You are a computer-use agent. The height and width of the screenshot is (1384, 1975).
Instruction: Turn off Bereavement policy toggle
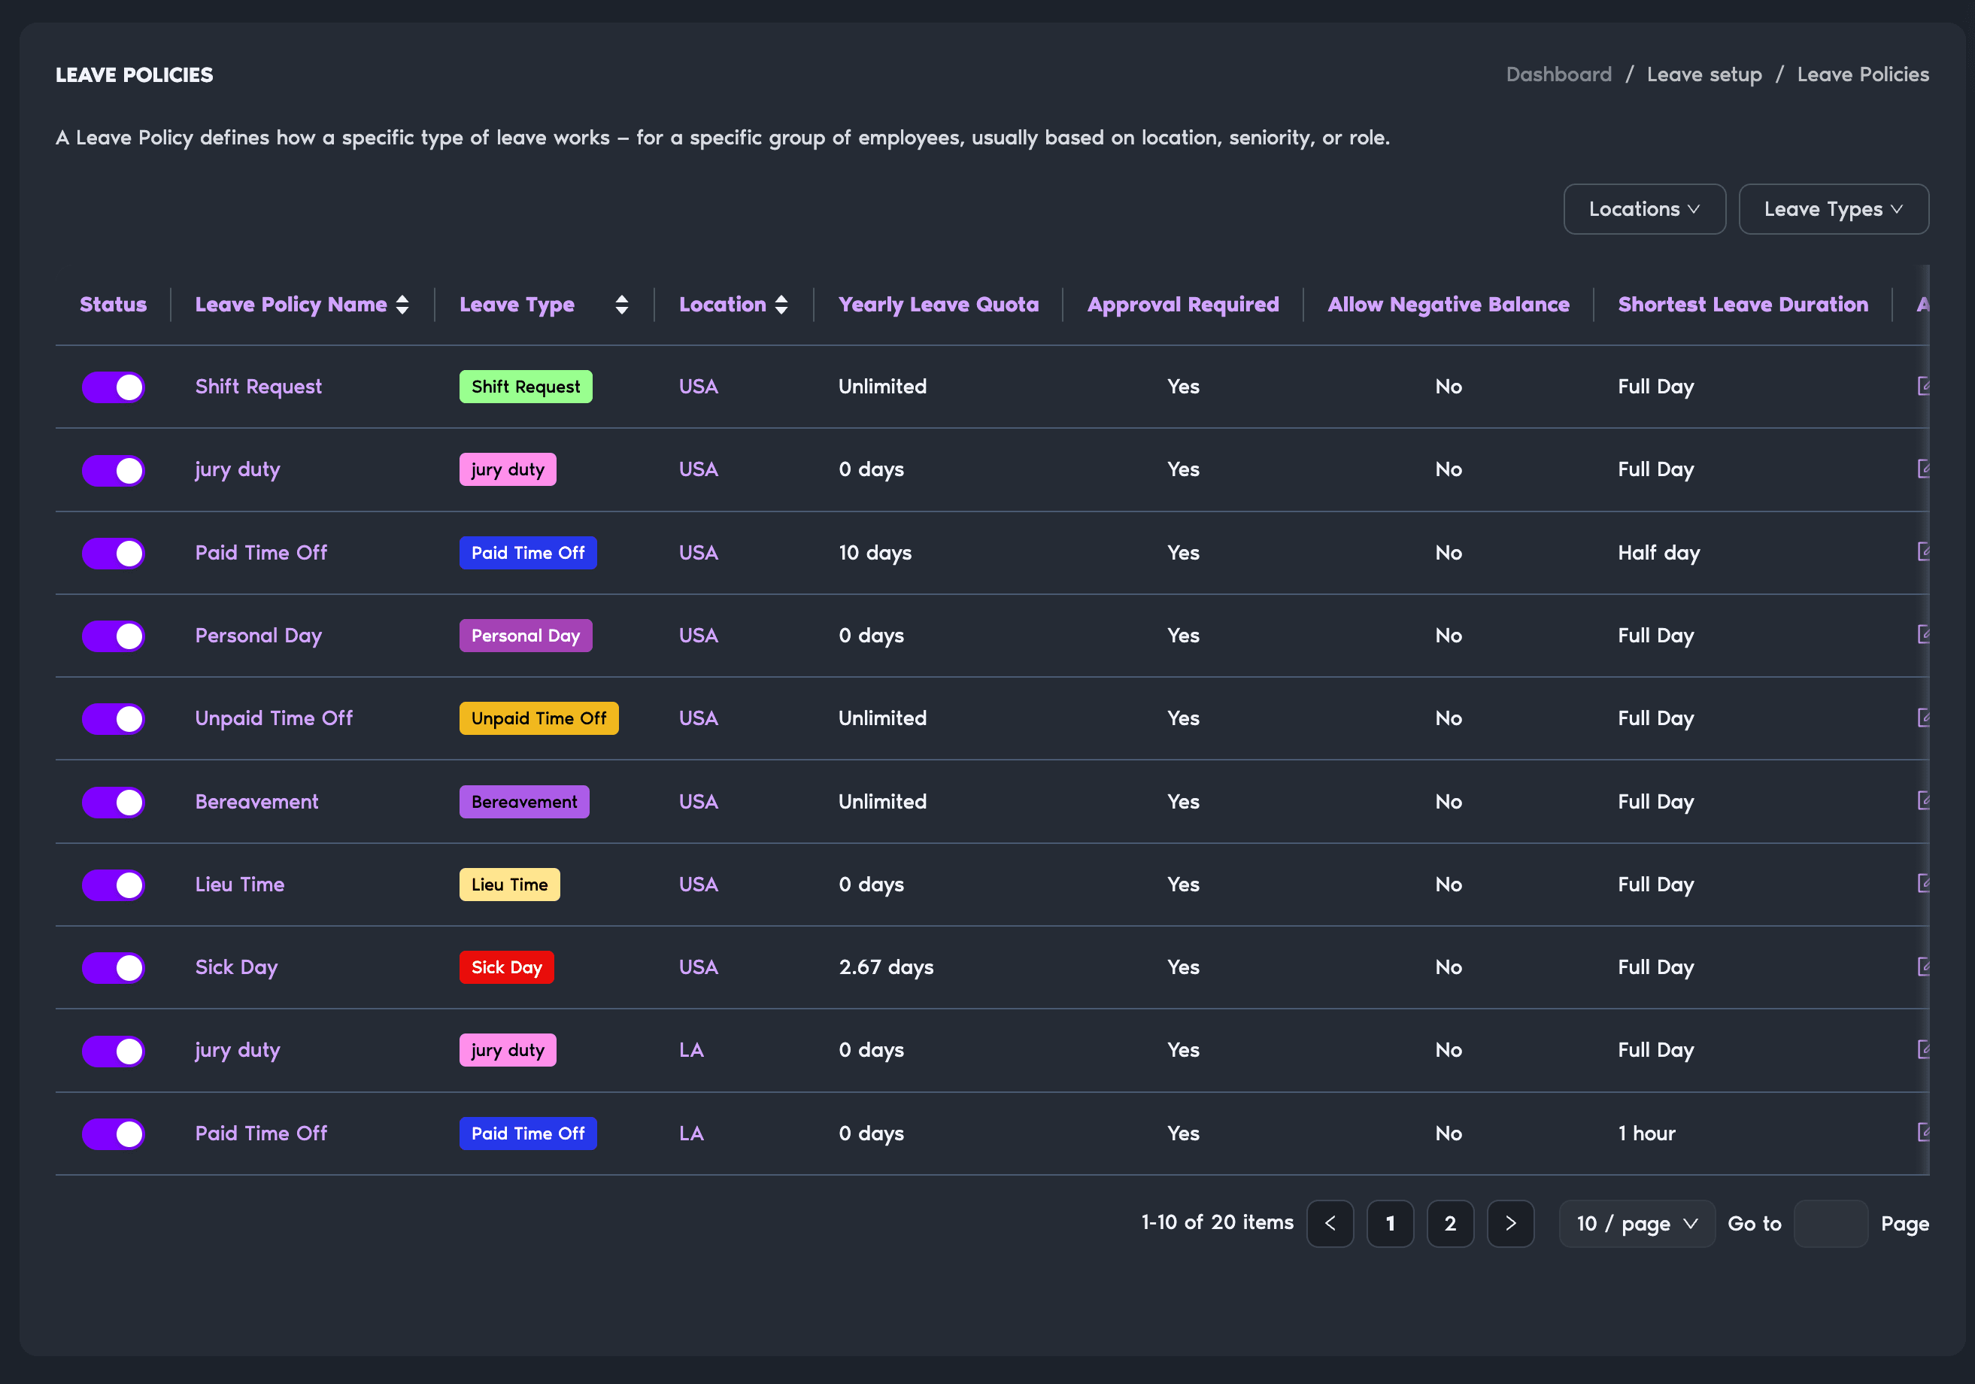[x=114, y=802]
